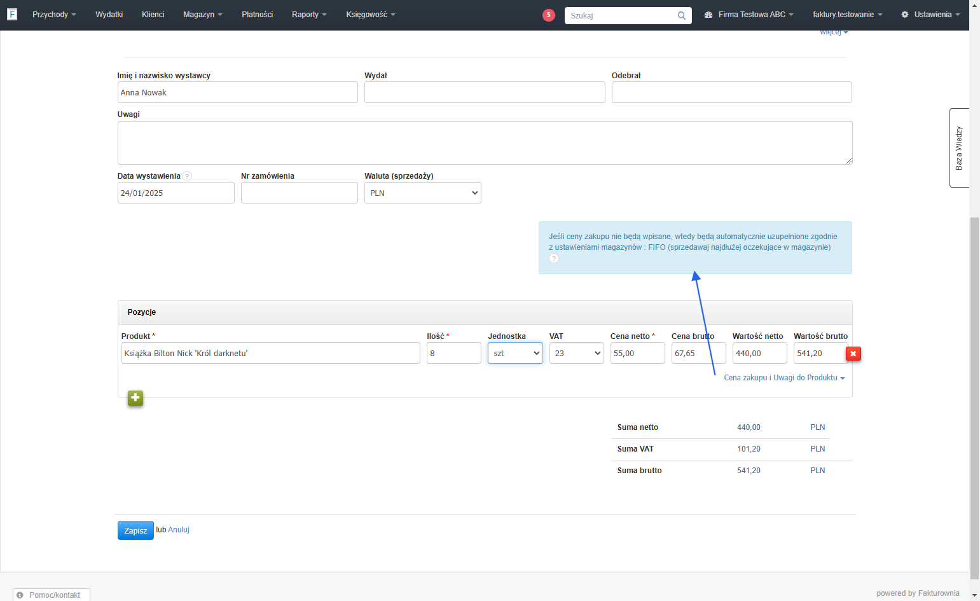Click the Wartość brutto field
Viewport: 980px width, 601px height.
pos(821,353)
